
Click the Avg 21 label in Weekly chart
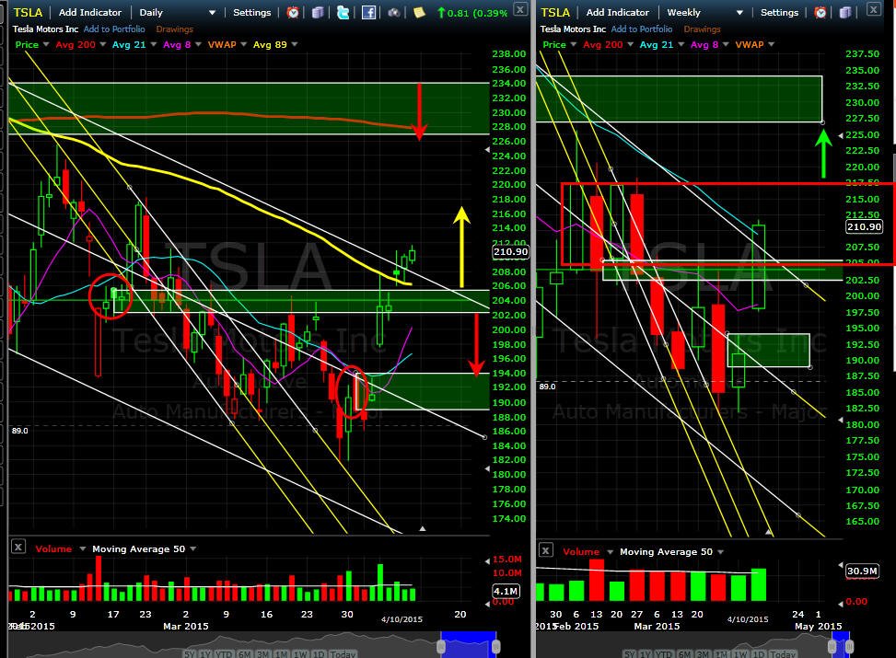[x=657, y=44]
